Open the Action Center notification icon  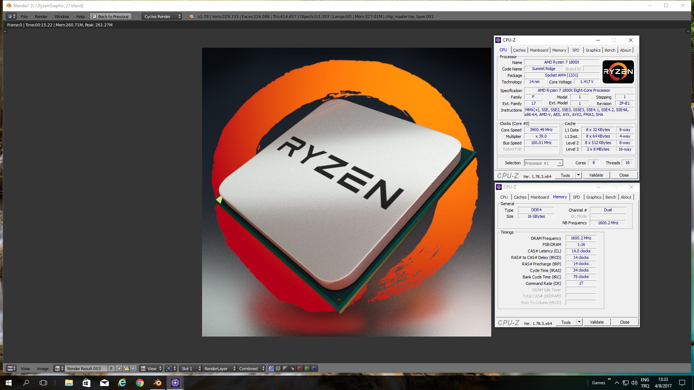682,383
